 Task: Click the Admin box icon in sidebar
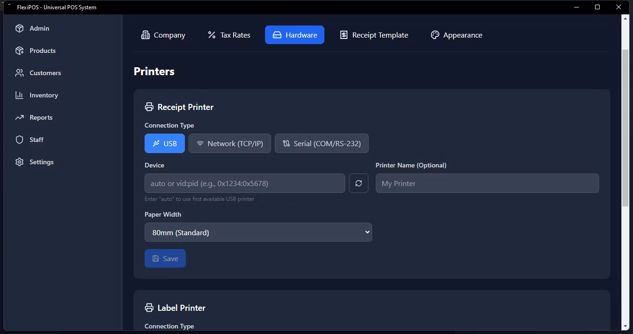pos(19,28)
